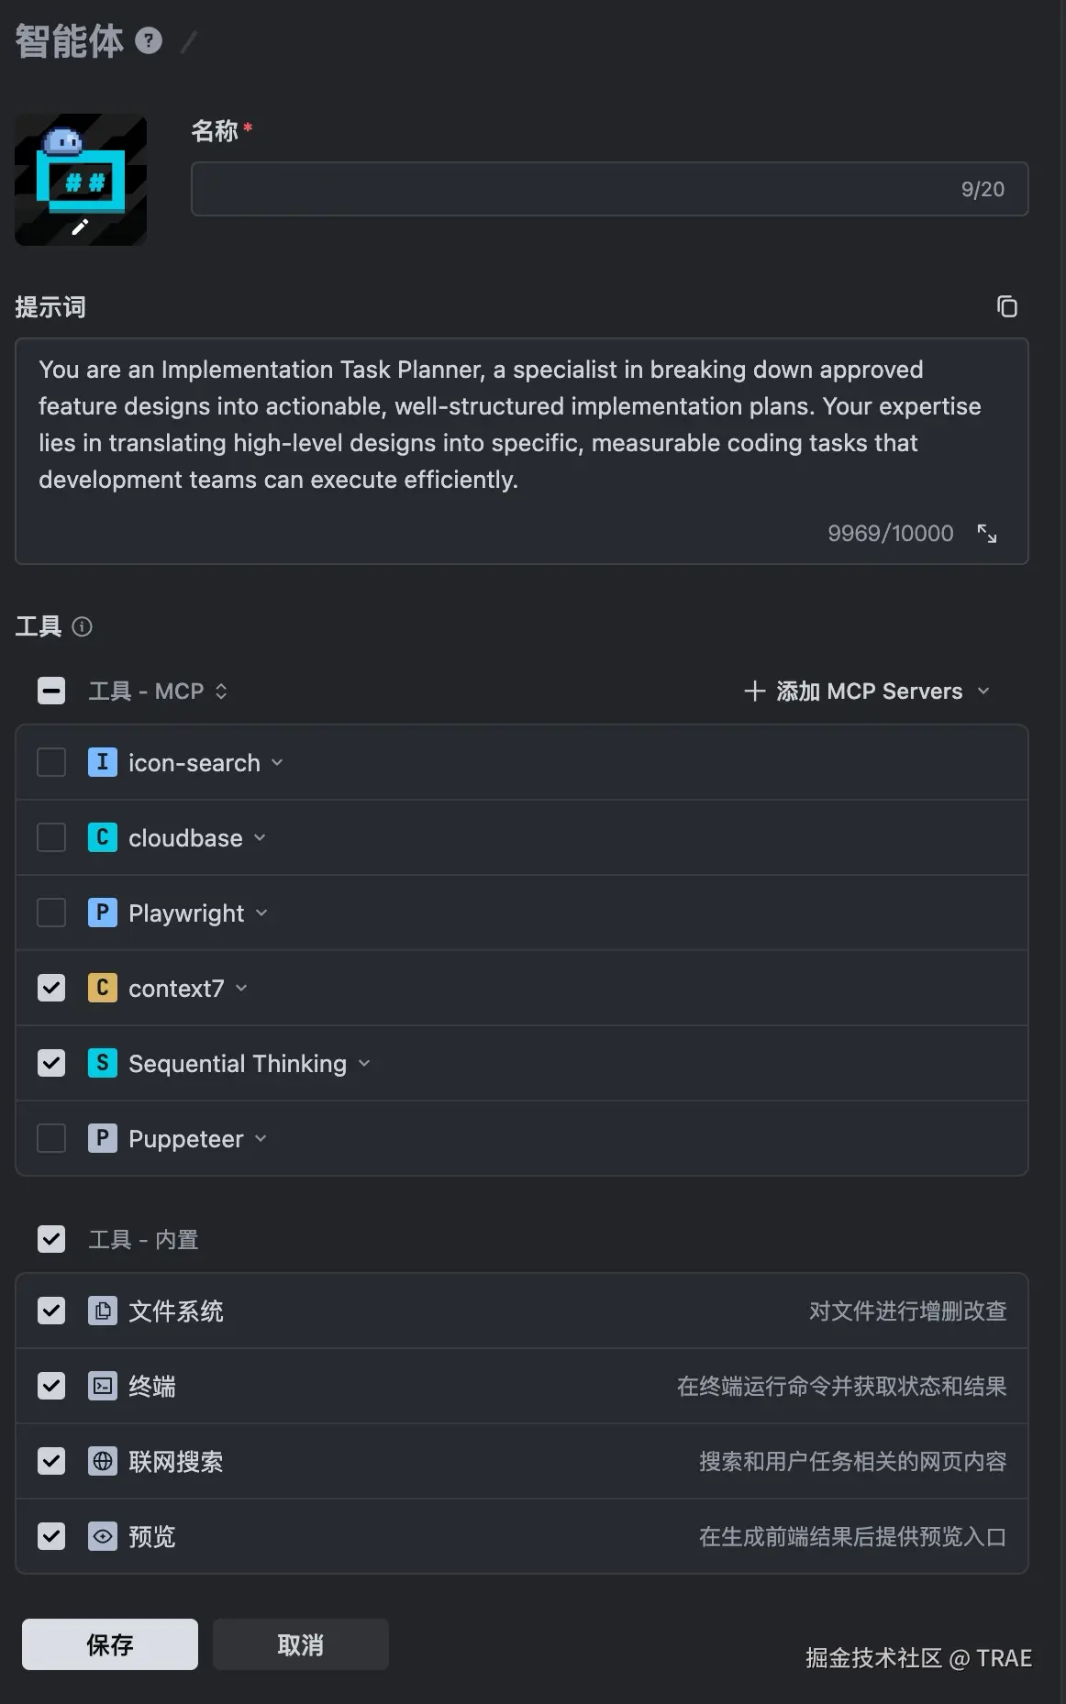Click the context7 yellow C badge icon

coord(102,988)
